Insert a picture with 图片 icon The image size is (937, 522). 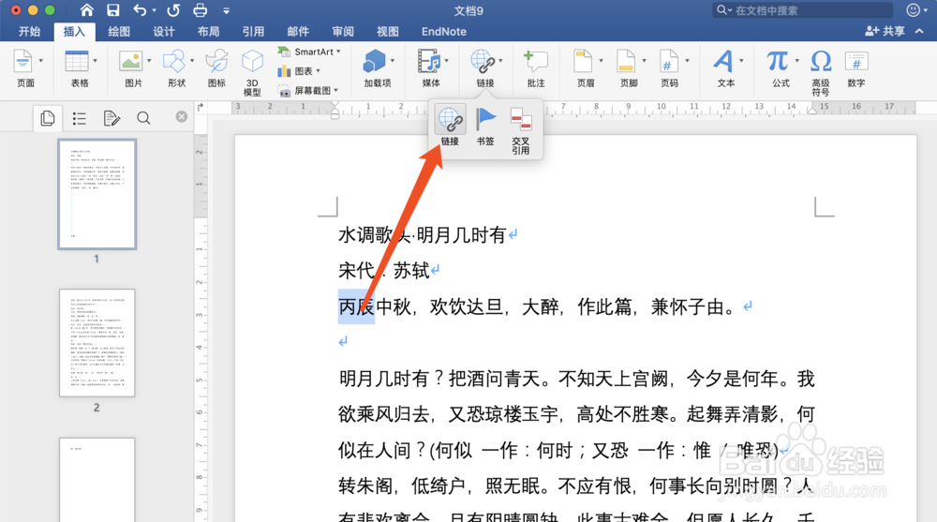tap(130, 62)
